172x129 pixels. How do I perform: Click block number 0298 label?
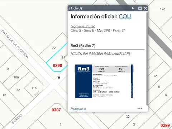click(x=57, y=66)
